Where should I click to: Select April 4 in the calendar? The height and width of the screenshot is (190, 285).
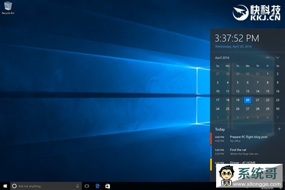click(228, 83)
